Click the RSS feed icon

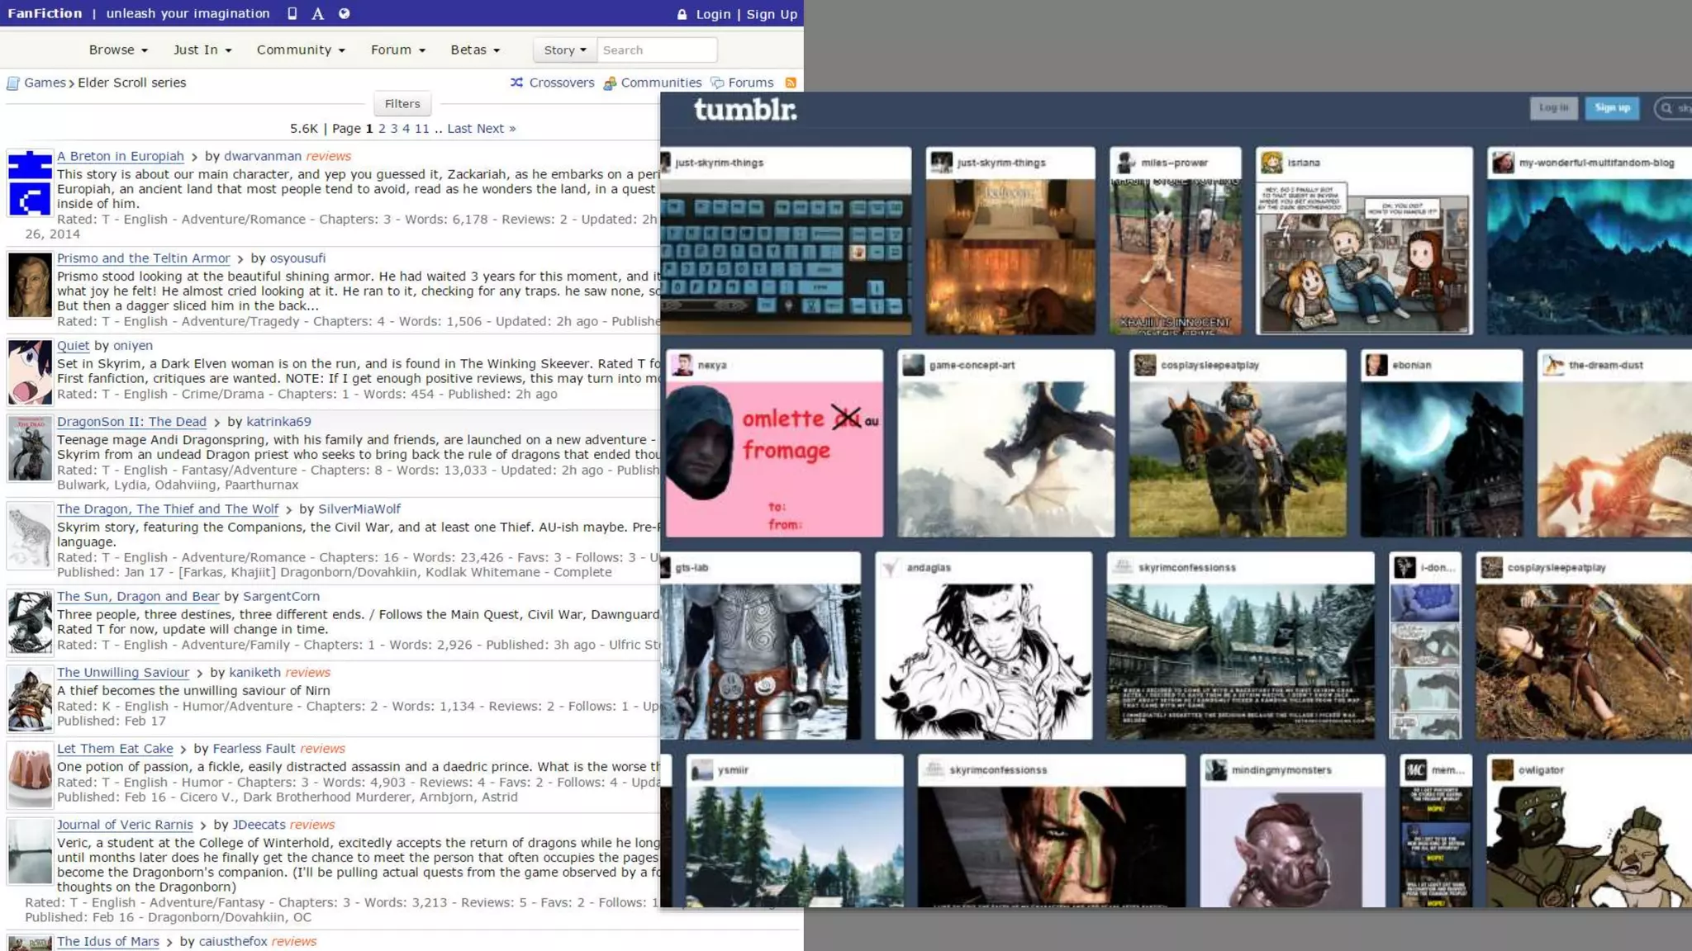click(790, 83)
